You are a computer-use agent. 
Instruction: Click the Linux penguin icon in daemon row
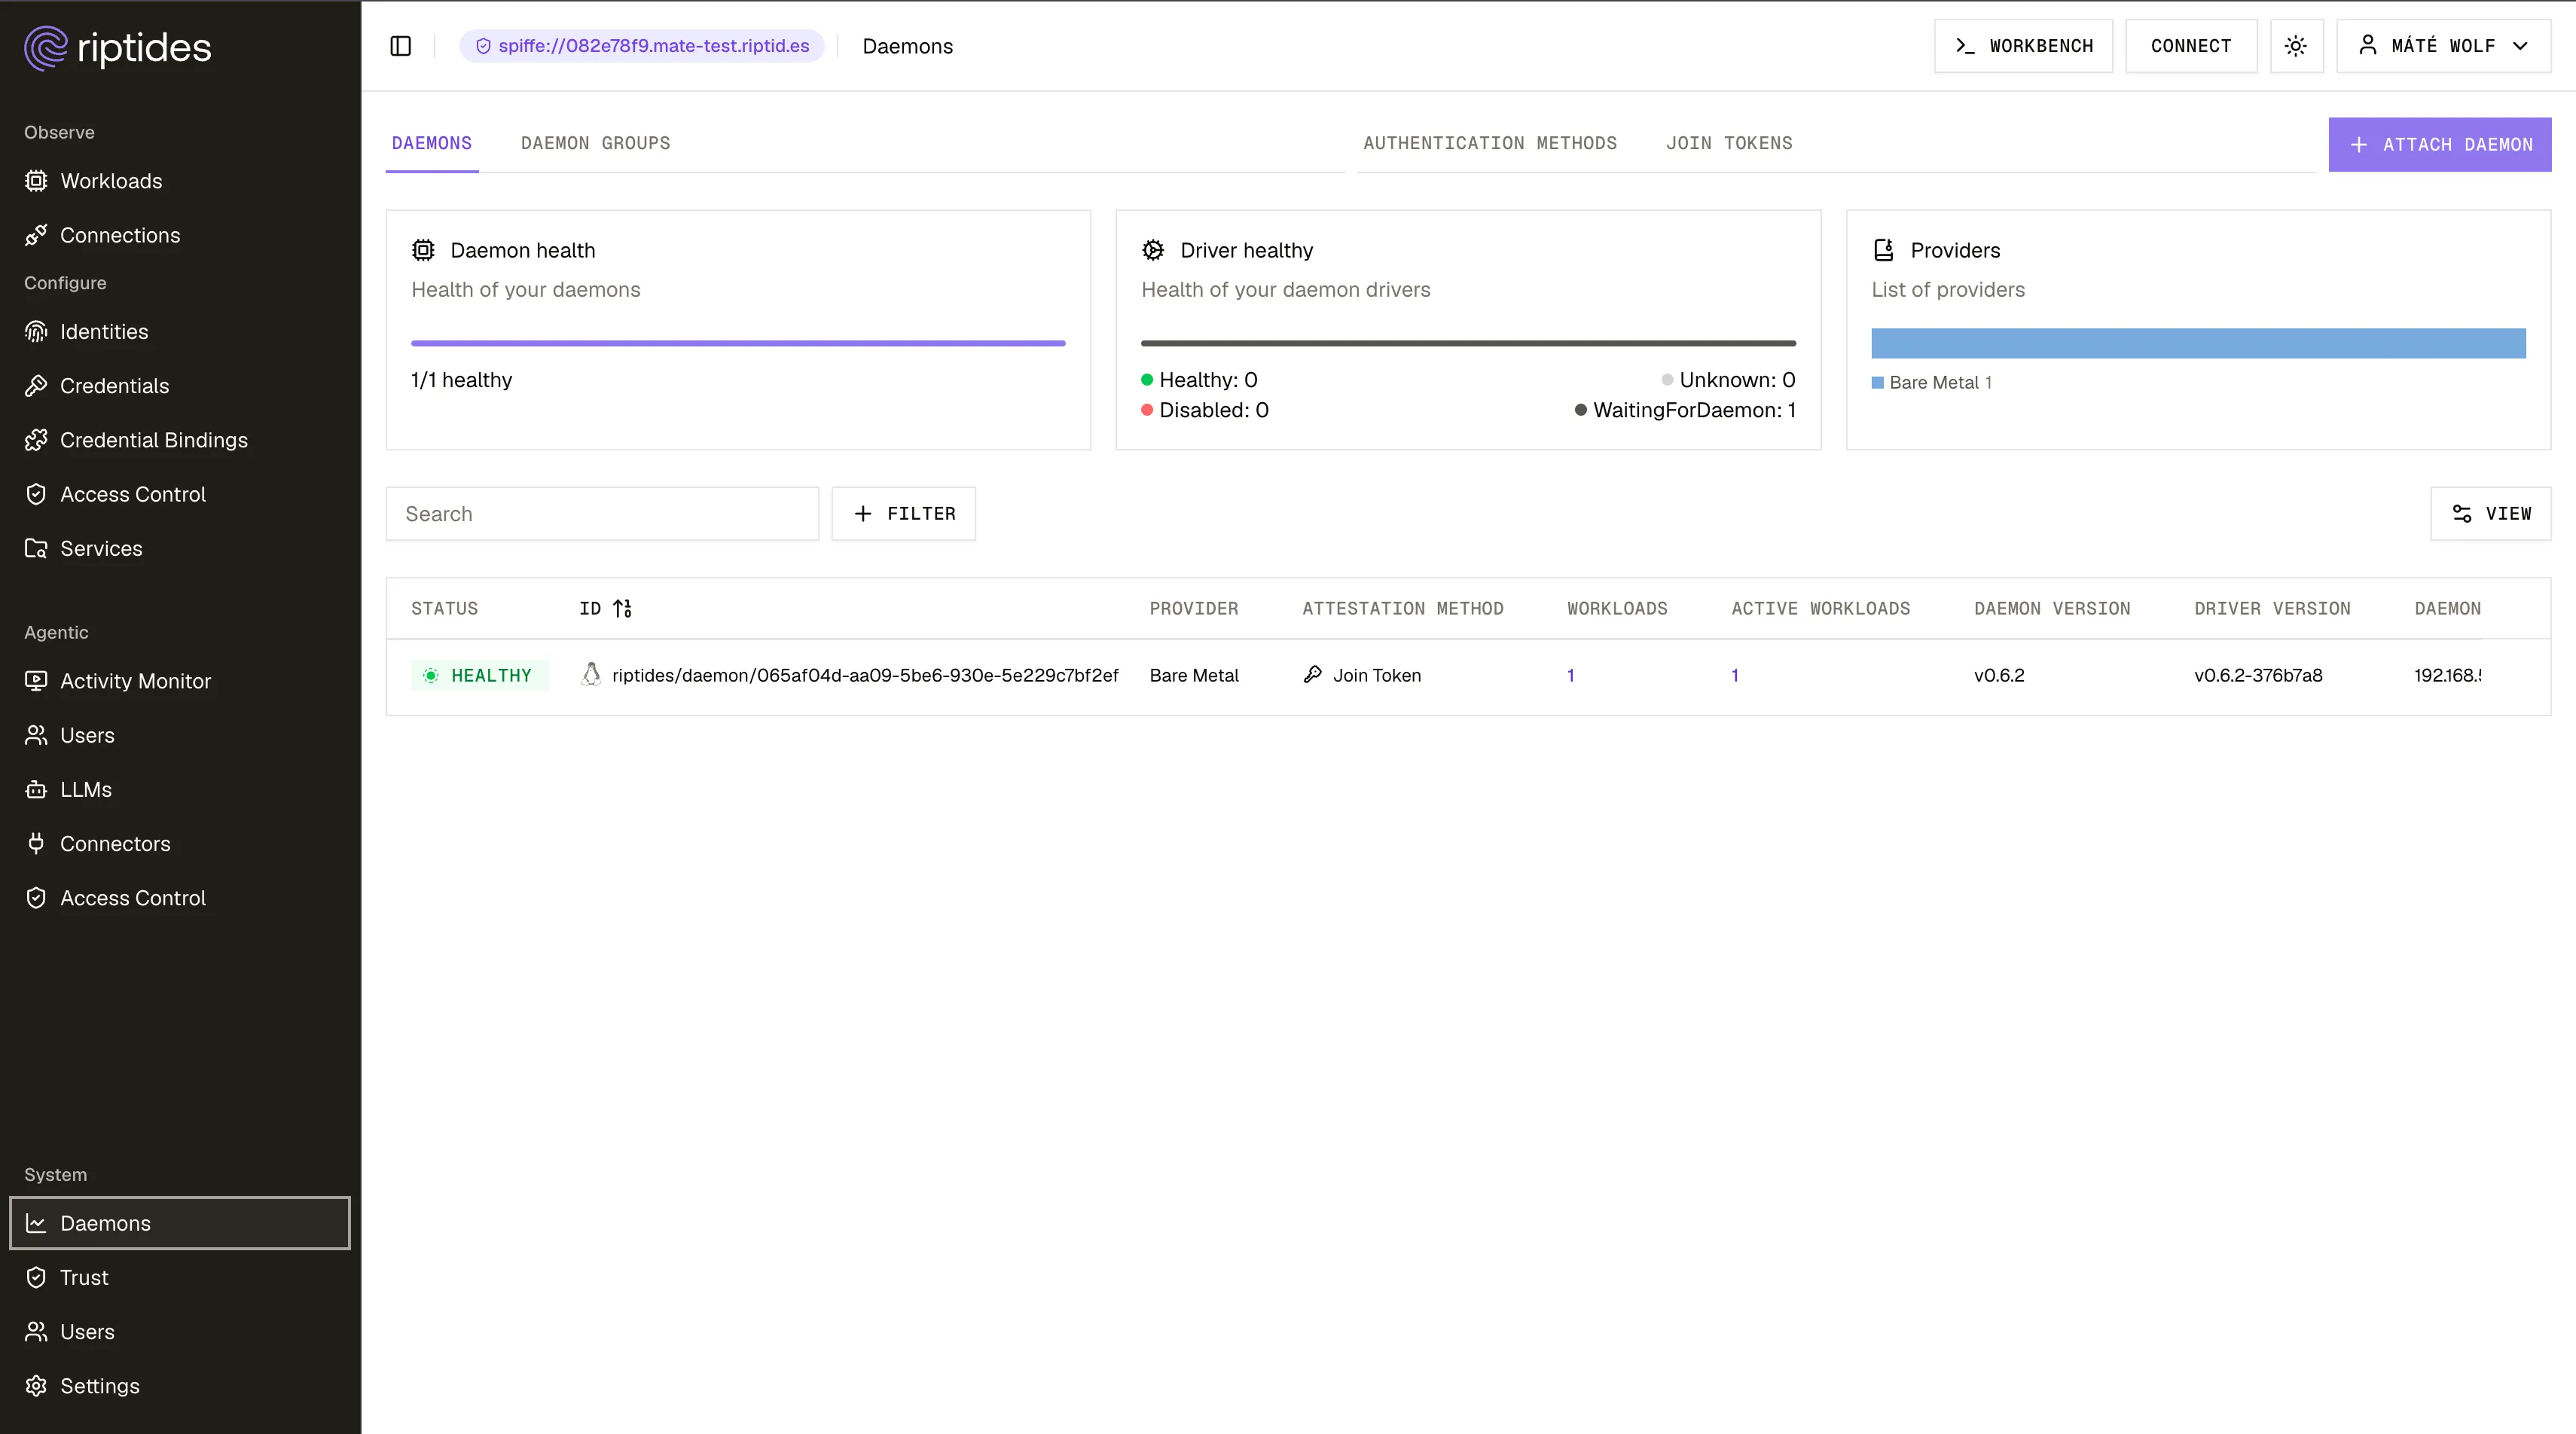point(591,675)
